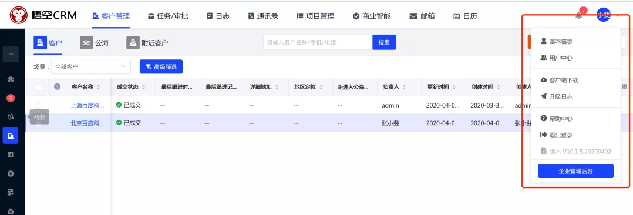This screenshot has width=633, height=215.
Task: Click green 已成交 check icon for 上海百度科
Action: (x=119, y=105)
